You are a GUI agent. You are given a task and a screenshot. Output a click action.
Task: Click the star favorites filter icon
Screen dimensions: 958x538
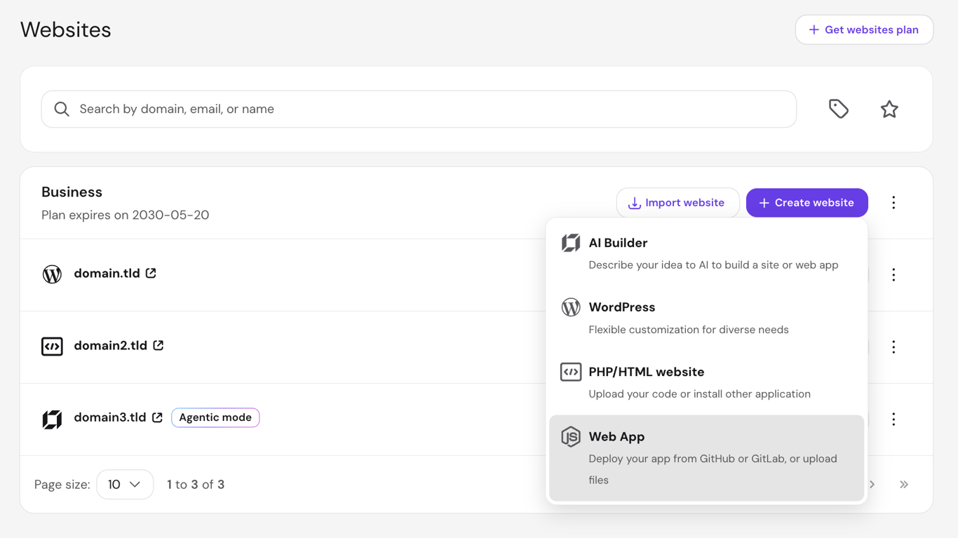coord(889,109)
